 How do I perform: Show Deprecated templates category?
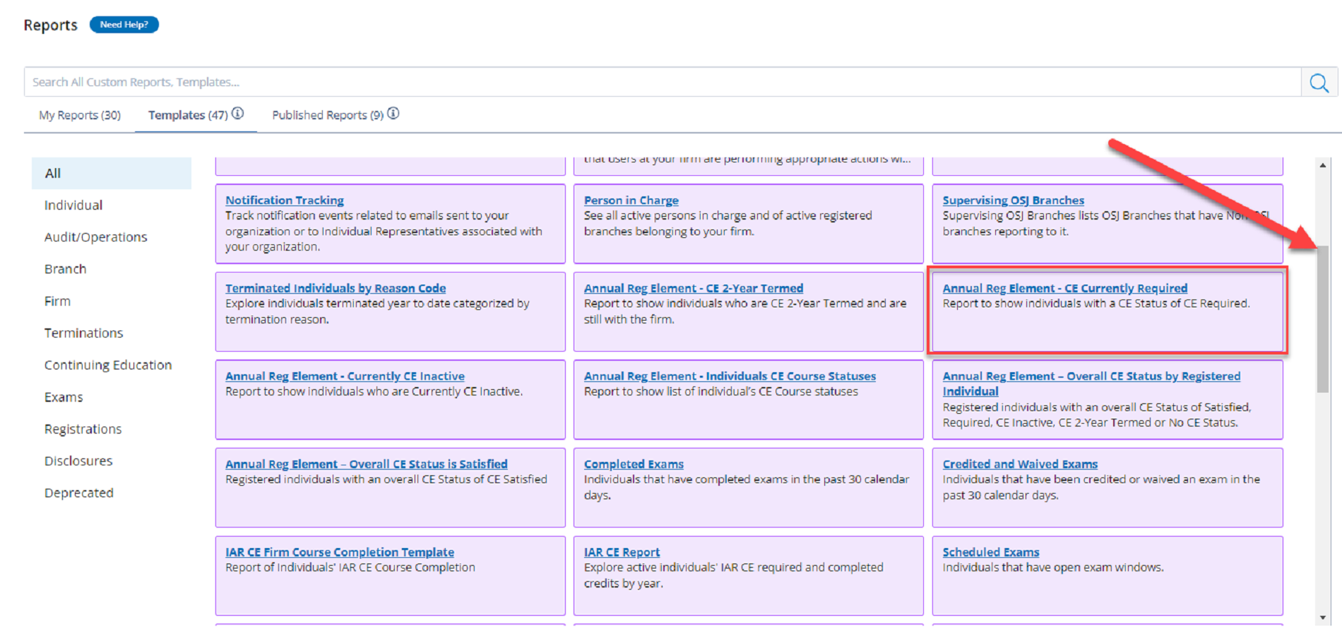pyautogui.click(x=79, y=493)
